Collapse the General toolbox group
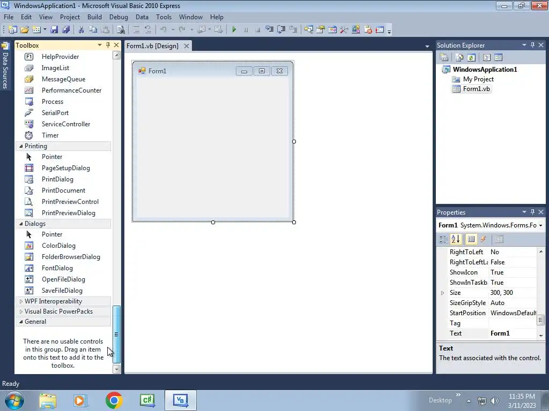This screenshot has width=549, height=411. (x=21, y=322)
